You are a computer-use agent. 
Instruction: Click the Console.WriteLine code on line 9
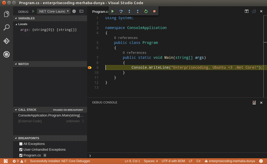point(197,68)
